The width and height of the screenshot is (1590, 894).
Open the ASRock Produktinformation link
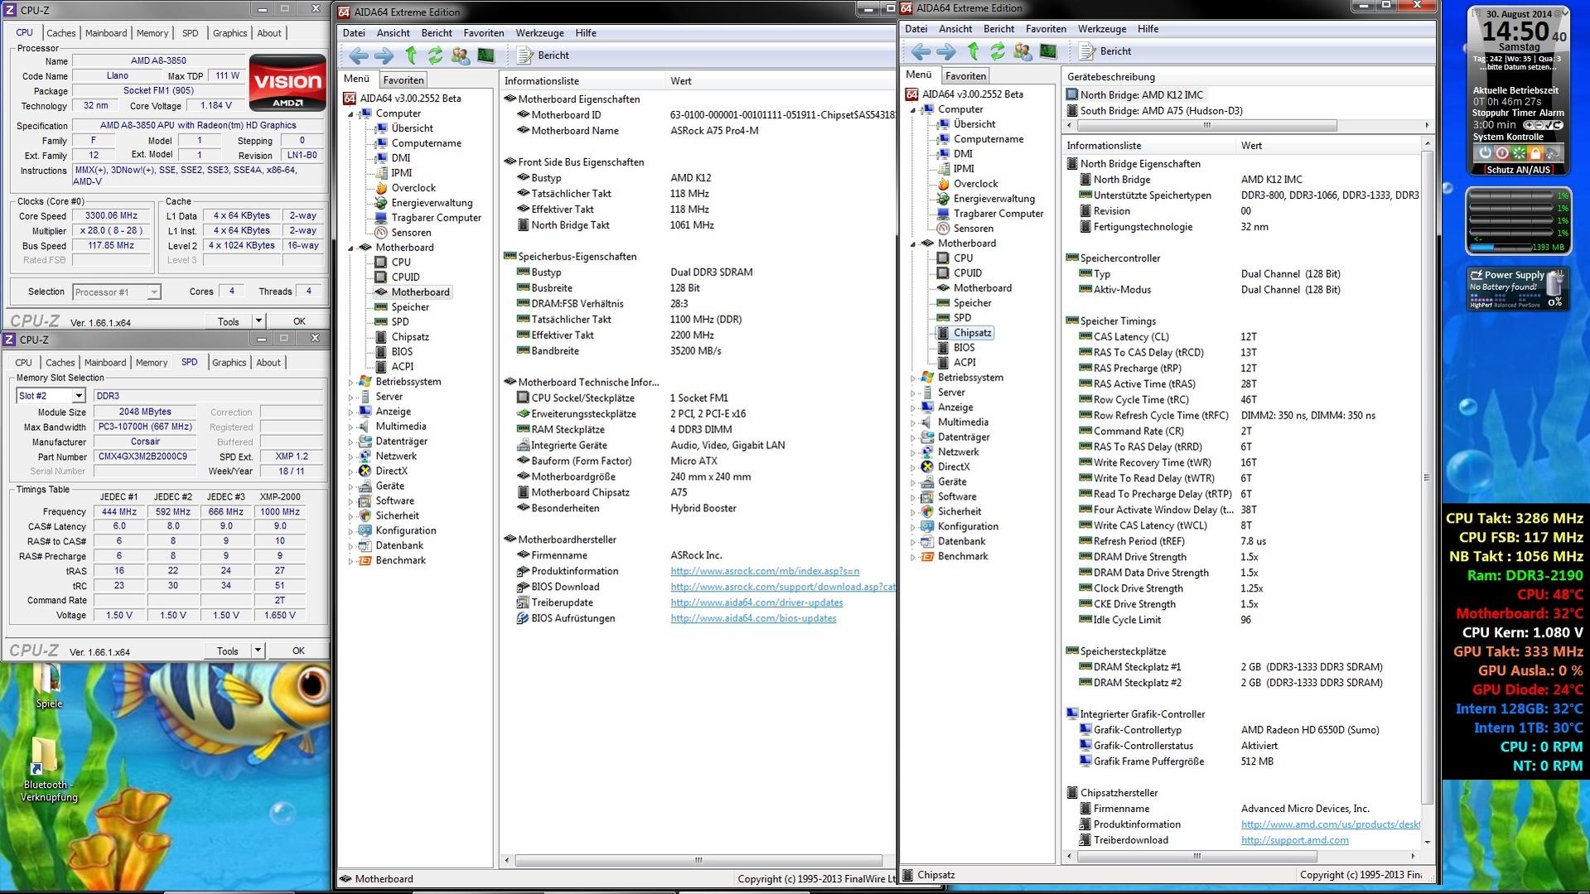pyautogui.click(x=765, y=572)
